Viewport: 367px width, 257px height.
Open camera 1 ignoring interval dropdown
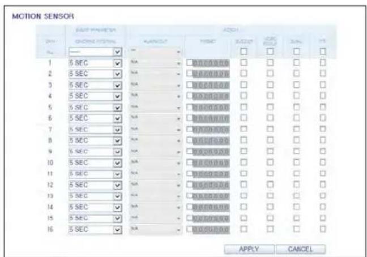coord(95,63)
